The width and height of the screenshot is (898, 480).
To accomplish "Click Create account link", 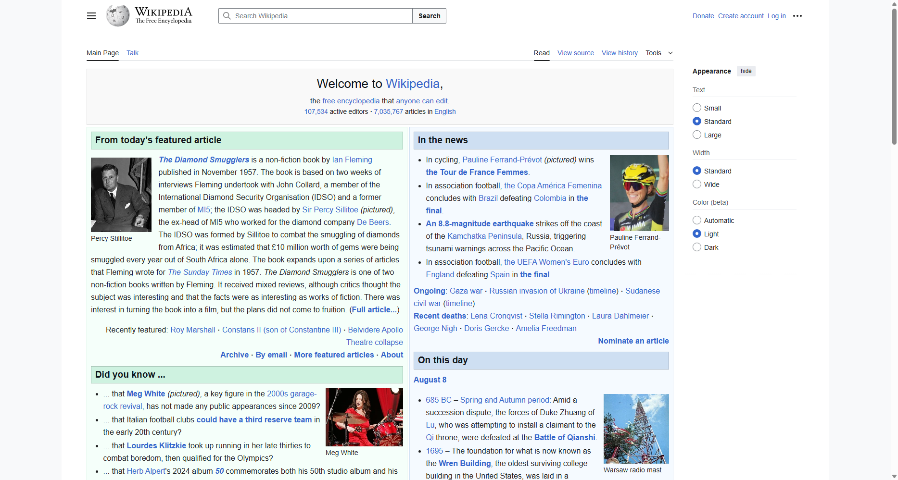I will click(x=741, y=16).
